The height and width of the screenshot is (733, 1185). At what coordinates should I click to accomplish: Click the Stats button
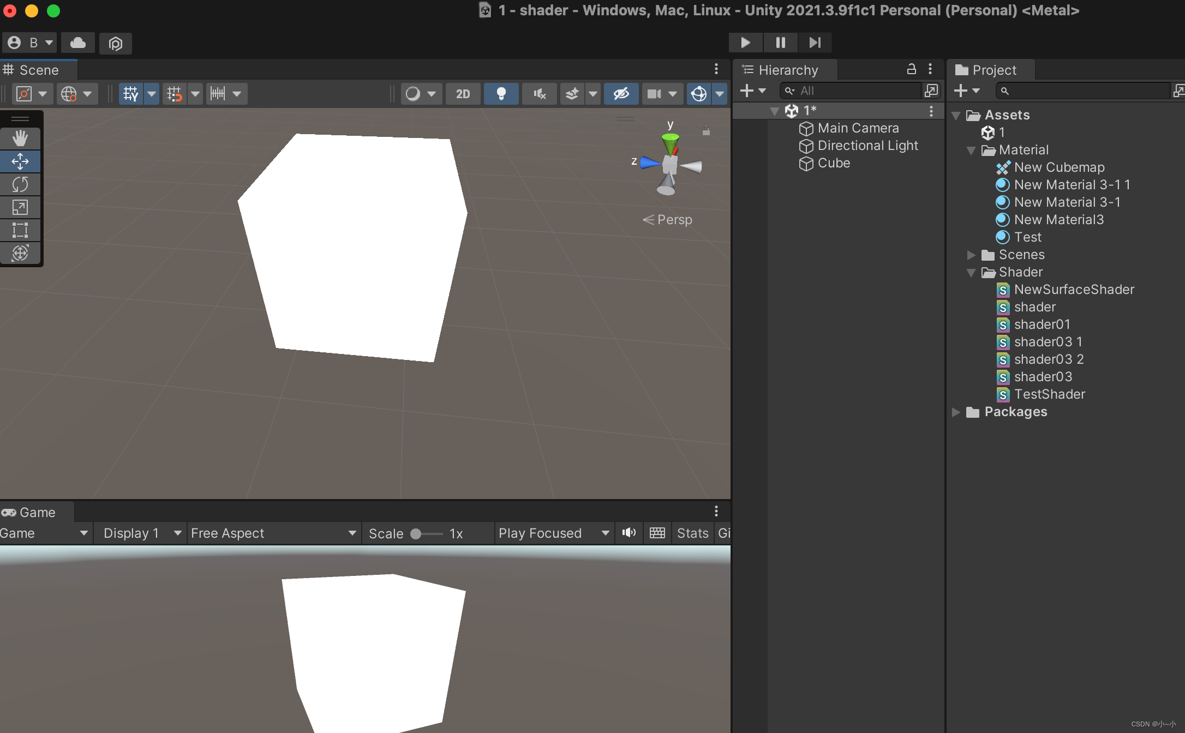[x=692, y=533]
